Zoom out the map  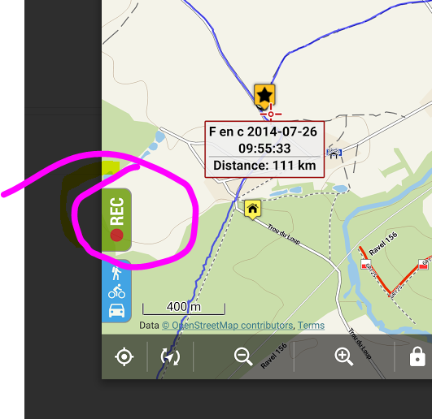[243, 356]
